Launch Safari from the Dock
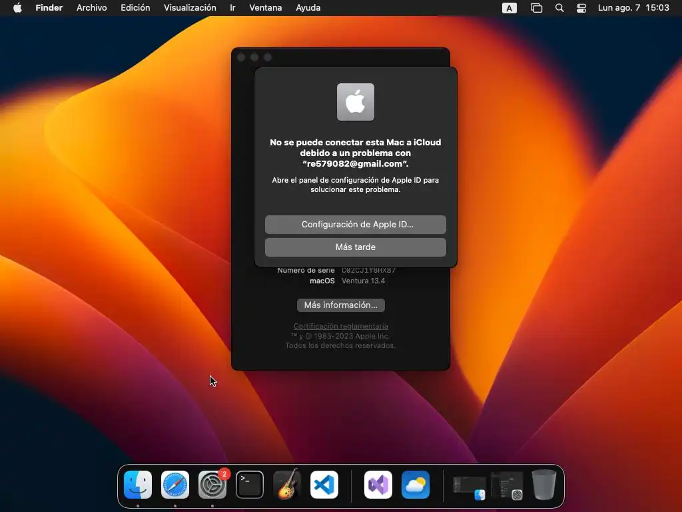Viewport: 682px width, 512px height. (175, 485)
